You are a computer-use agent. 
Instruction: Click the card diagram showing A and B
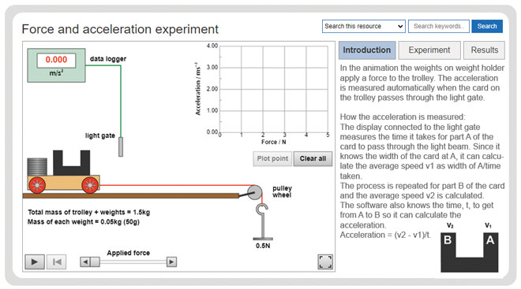[x=470, y=252]
